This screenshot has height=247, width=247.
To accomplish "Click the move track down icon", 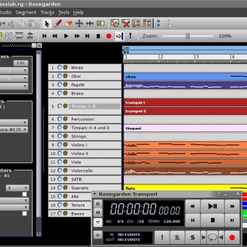I will (x=147, y=23).
